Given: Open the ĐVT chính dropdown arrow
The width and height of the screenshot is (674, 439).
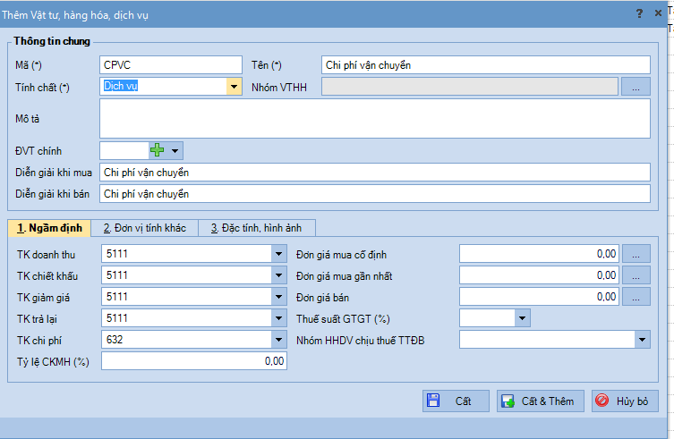Looking at the screenshot, I should pos(175,151).
